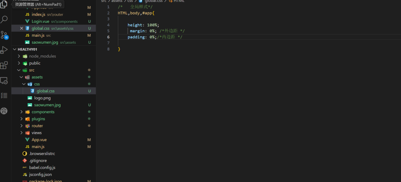Click the circular 会 icon in activity bar
This screenshot has height=182, width=401.
(x=4, y=111)
